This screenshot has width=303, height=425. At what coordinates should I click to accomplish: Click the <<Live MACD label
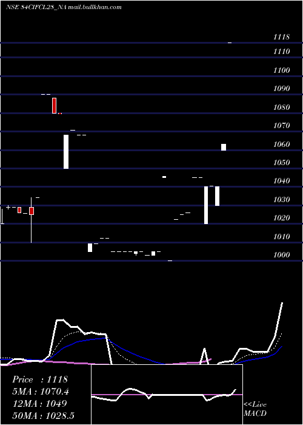coord(255,409)
